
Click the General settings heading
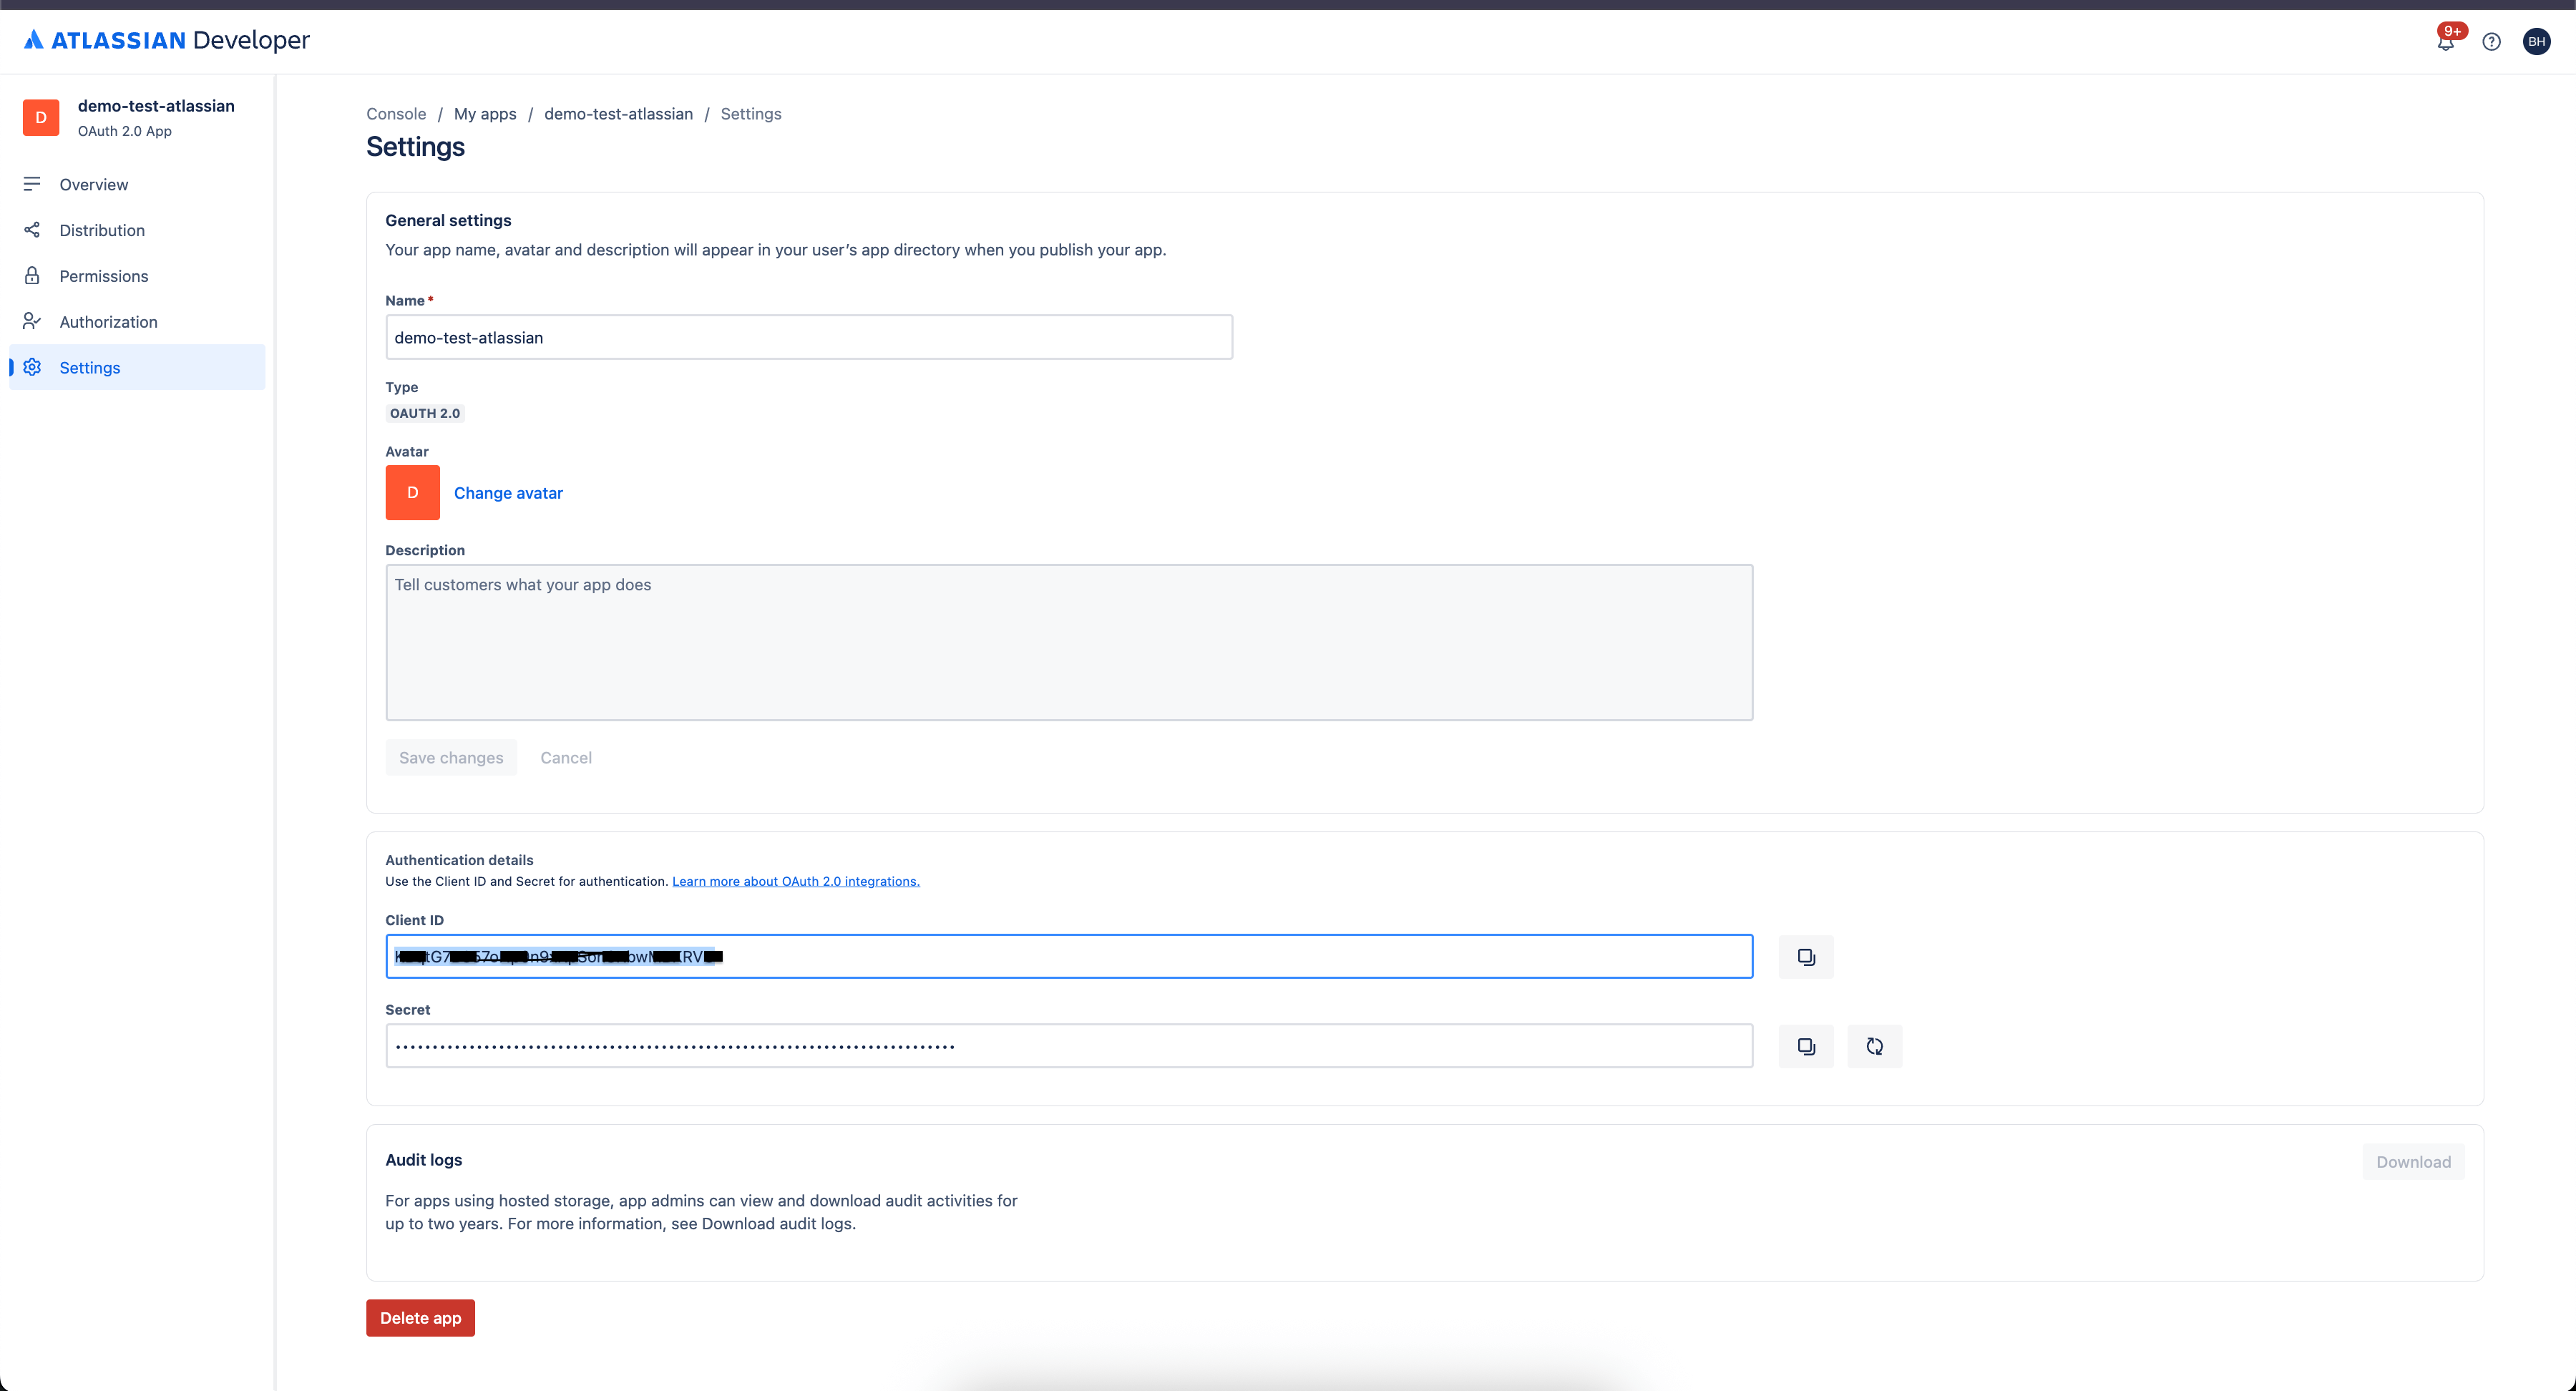pyautogui.click(x=448, y=220)
